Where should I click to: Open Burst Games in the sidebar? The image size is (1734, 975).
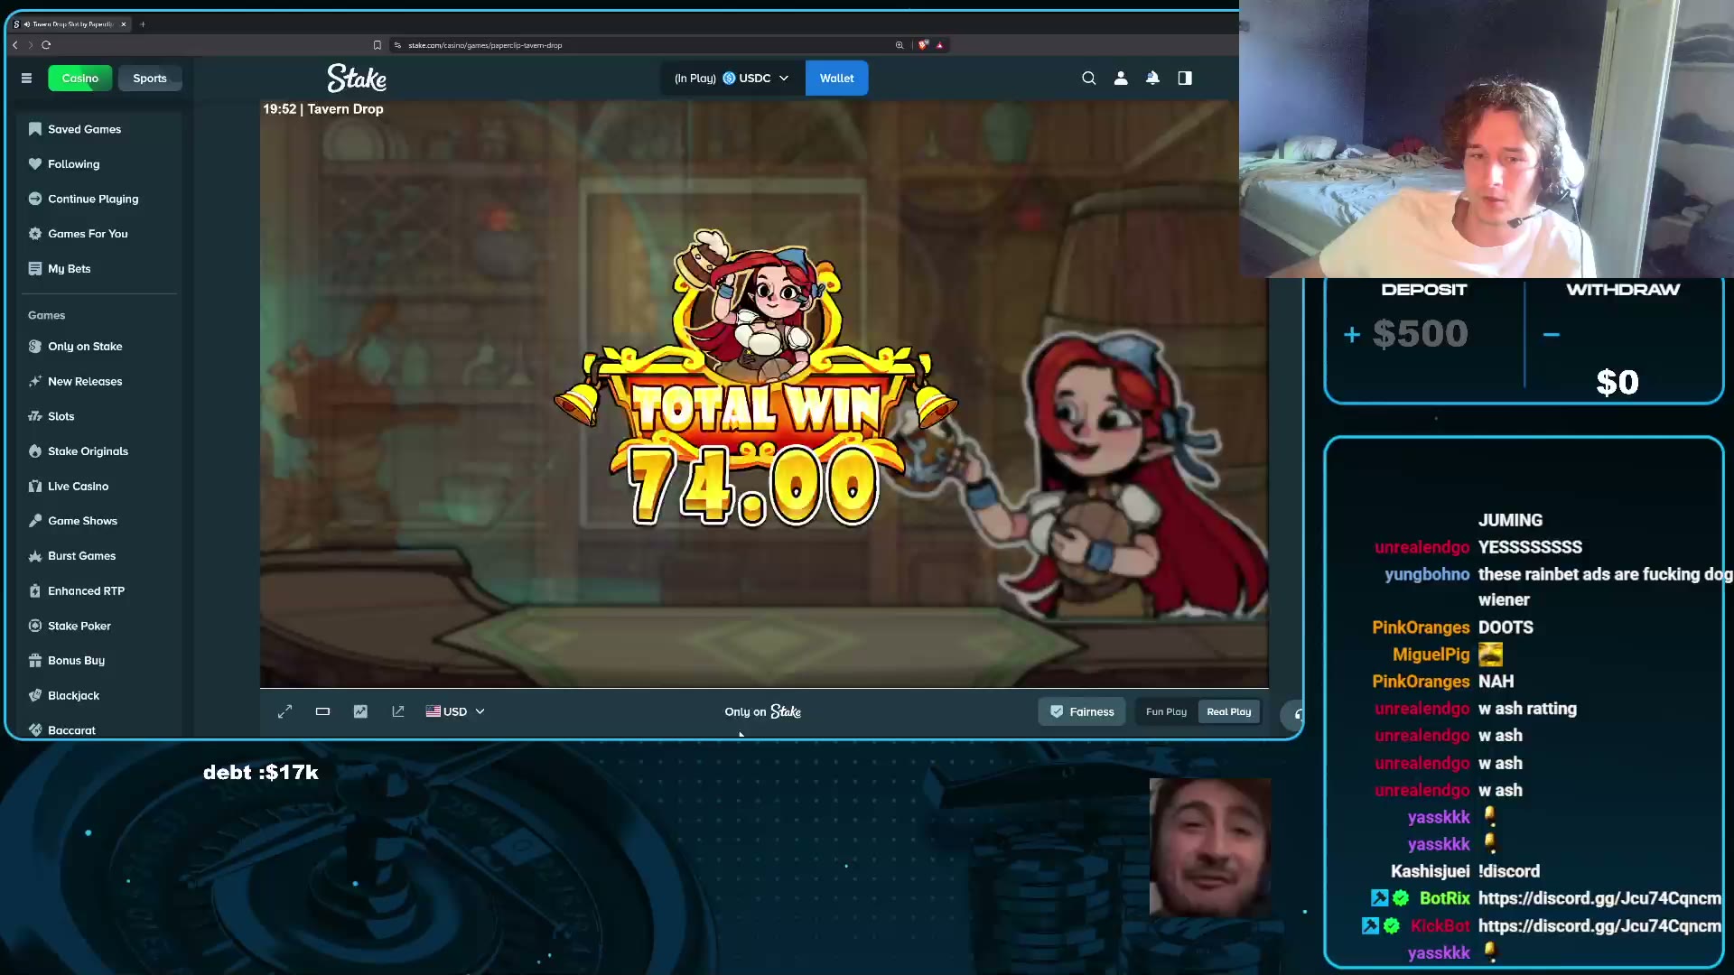pos(99,556)
